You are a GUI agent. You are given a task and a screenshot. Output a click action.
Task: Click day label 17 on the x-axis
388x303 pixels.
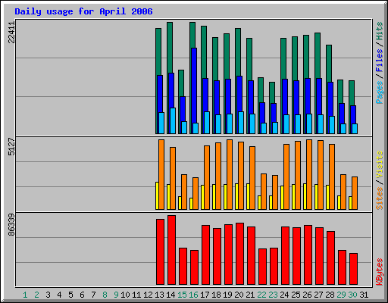click(205, 295)
